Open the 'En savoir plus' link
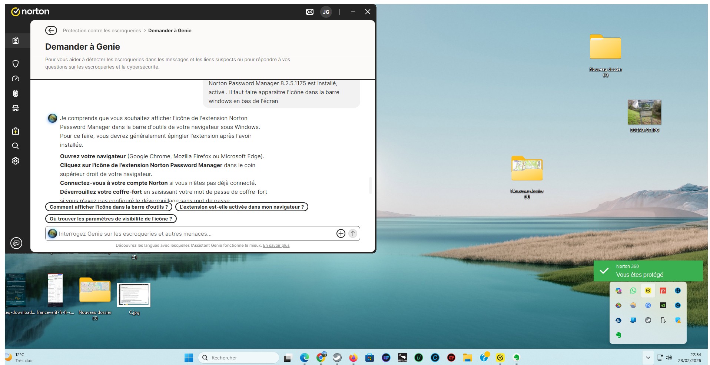 [276, 245]
